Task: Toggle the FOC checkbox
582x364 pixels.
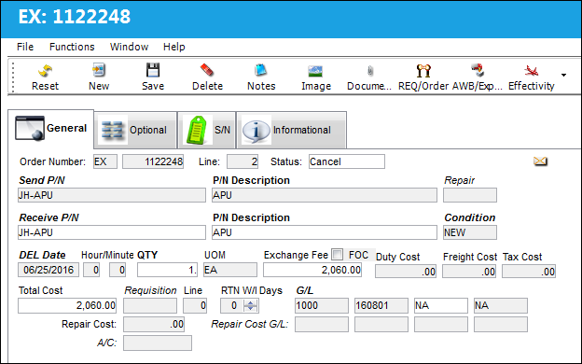Action: pos(338,255)
